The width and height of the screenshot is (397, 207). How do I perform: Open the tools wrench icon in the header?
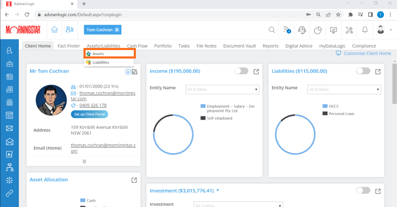[349, 30]
